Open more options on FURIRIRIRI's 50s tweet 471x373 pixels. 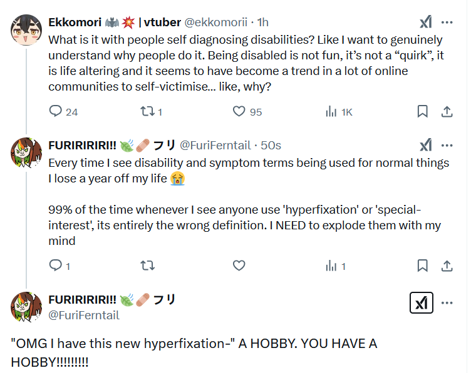447,145
